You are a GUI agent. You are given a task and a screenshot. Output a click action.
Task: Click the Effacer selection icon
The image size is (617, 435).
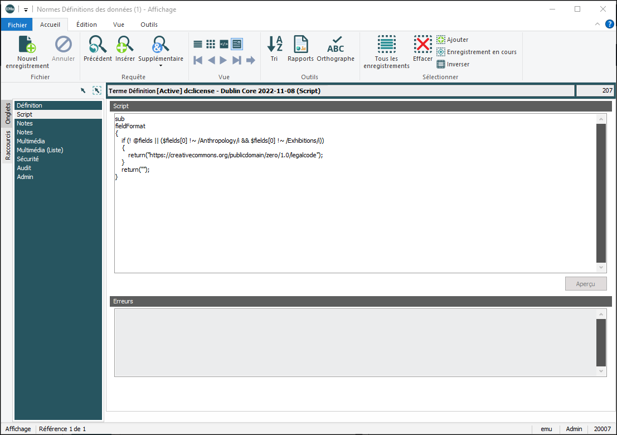(x=422, y=45)
